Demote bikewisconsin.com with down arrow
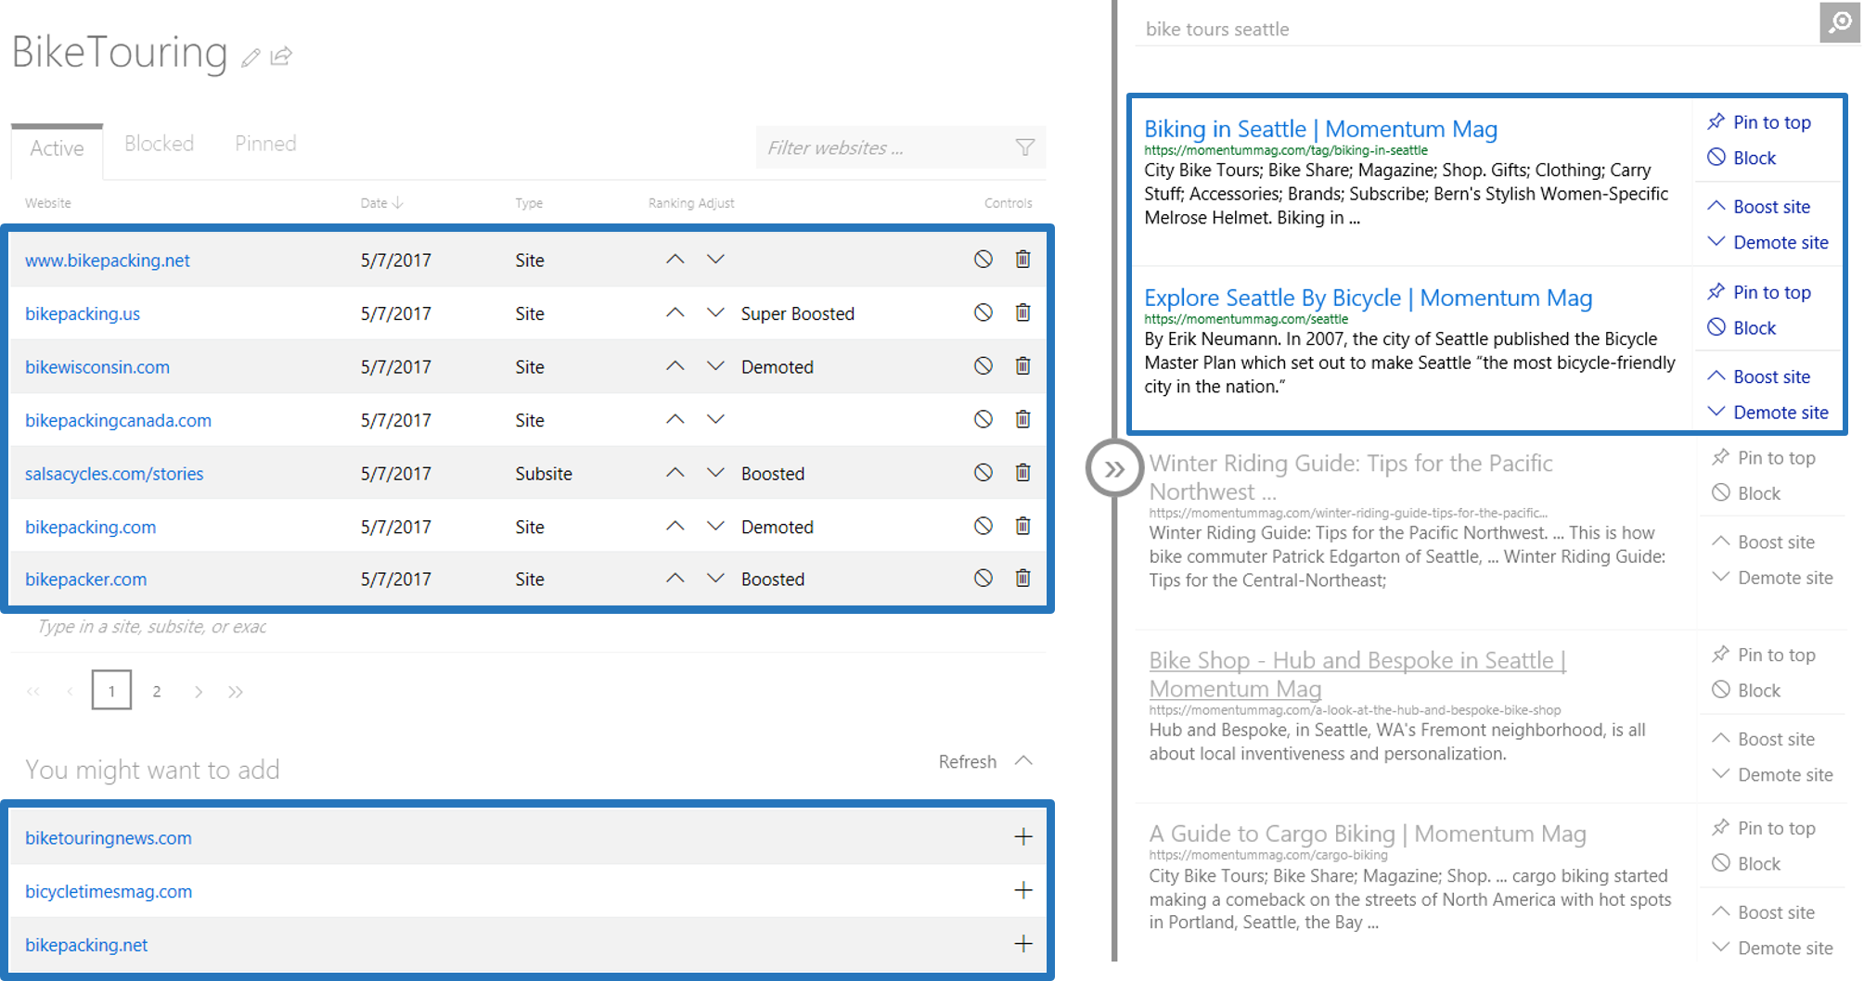The height and width of the screenshot is (981, 1864). pos(715,366)
